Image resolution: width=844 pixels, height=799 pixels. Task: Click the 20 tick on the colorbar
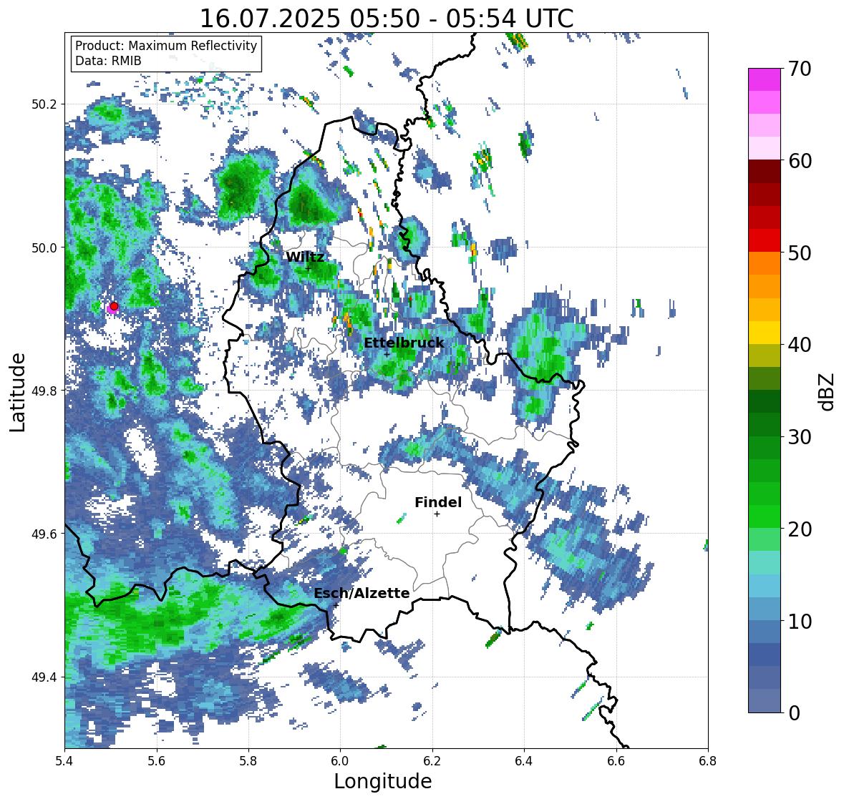(799, 529)
